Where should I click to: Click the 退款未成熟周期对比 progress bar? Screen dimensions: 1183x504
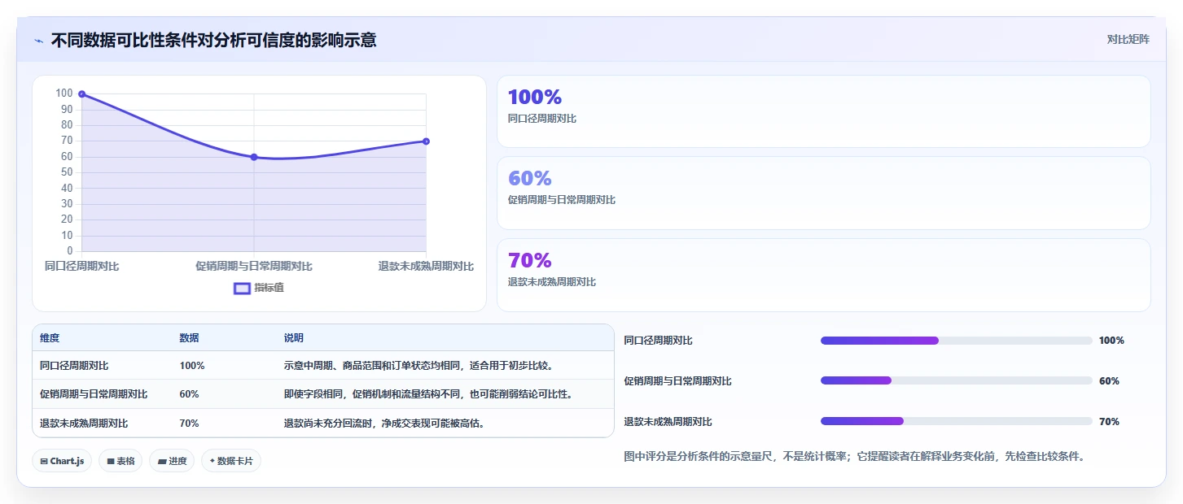pos(957,421)
